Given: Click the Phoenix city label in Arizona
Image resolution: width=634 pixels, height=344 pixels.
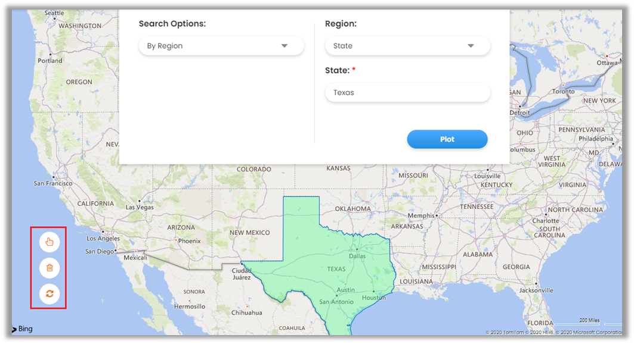Looking at the screenshot, I should click(x=190, y=241).
